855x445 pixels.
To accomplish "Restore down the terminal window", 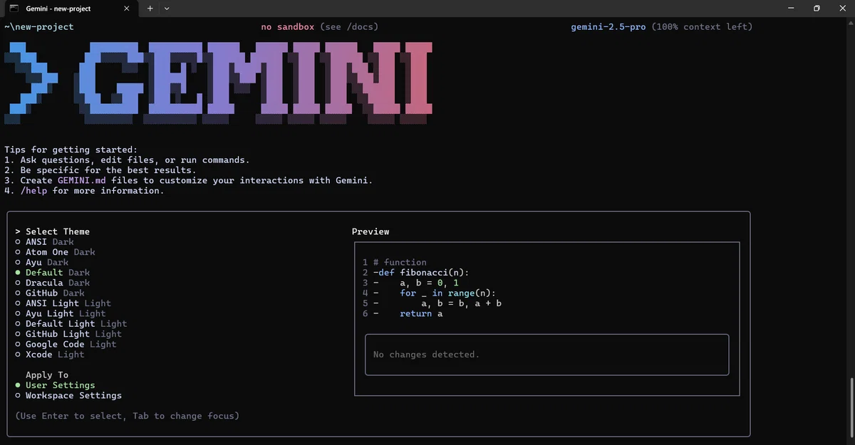I will click(x=817, y=8).
